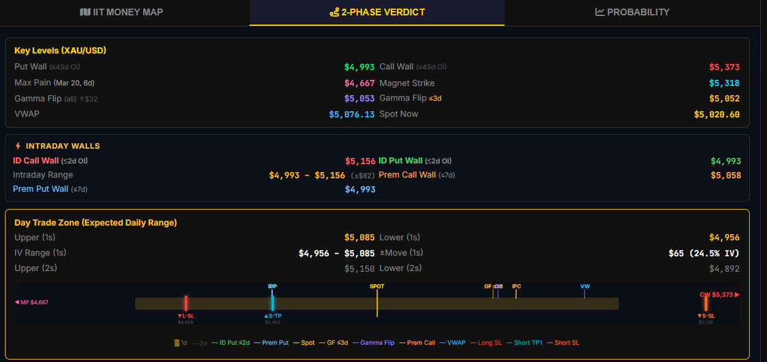The image size is (767, 362).
Task: Open the Probability tab
Action: click(x=632, y=12)
